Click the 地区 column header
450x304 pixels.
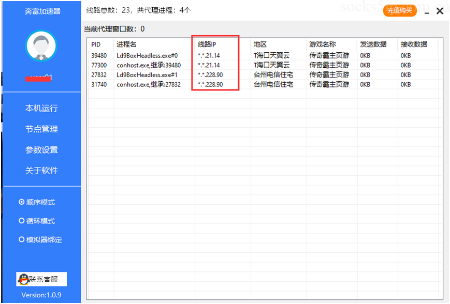[x=260, y=44]
